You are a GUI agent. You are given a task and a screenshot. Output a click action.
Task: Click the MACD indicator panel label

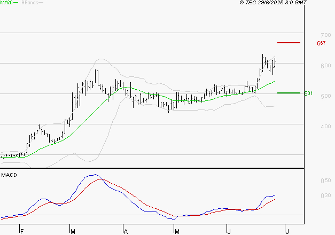point(9,175)
